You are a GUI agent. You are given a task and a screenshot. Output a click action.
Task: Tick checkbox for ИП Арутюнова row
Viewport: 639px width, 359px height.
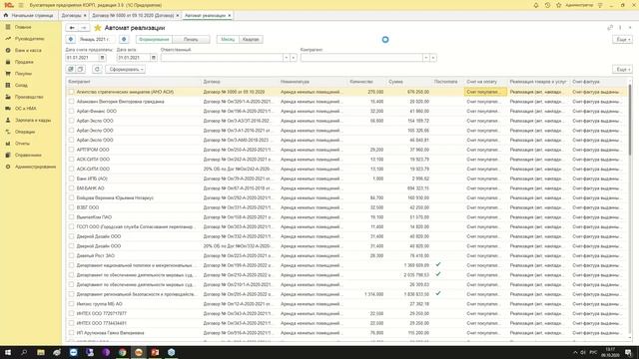tap(71, 333)
